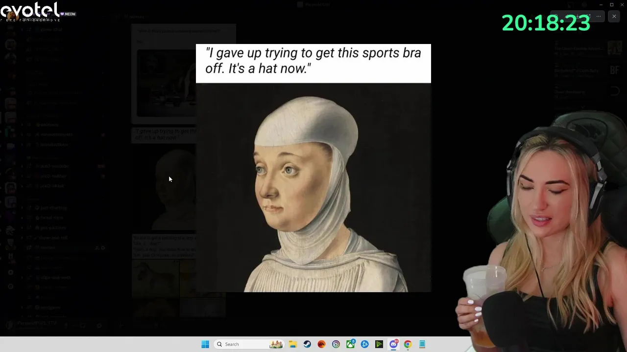Open the game-chat channel
The height and width of the screenshot is (352, 627).
(x=51, y=29)
